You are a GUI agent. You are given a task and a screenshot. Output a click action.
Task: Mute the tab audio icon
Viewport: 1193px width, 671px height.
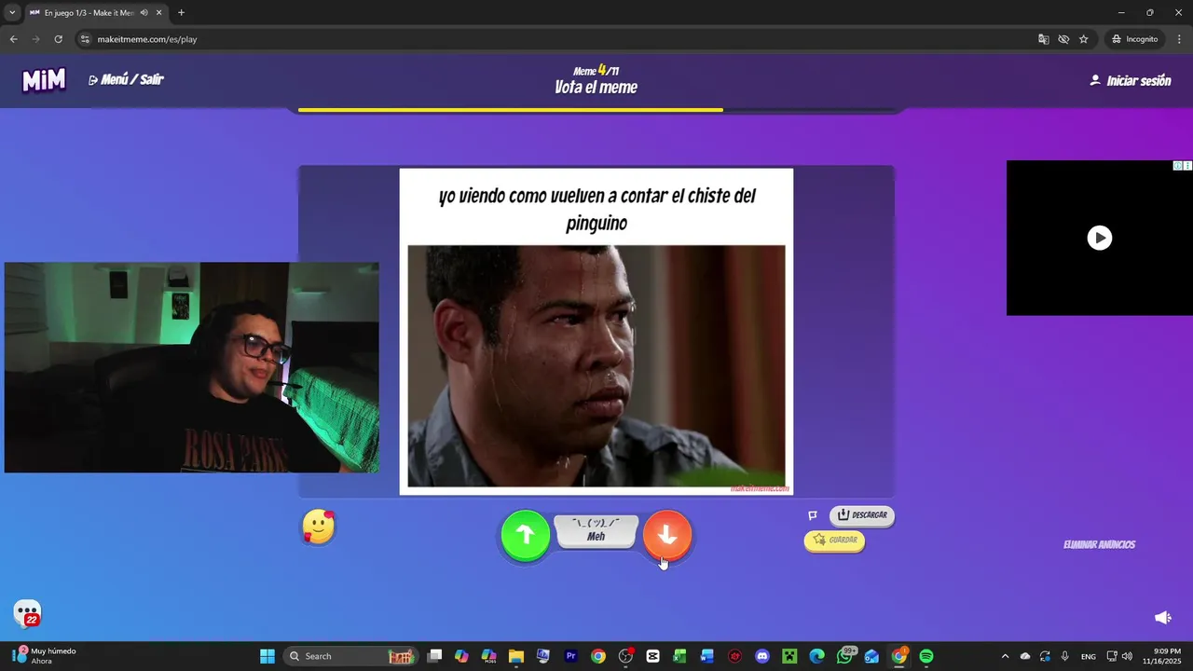click(x=144, y=13)
